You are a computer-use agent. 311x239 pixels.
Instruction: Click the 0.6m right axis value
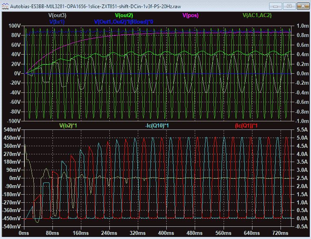coord(303,45)
